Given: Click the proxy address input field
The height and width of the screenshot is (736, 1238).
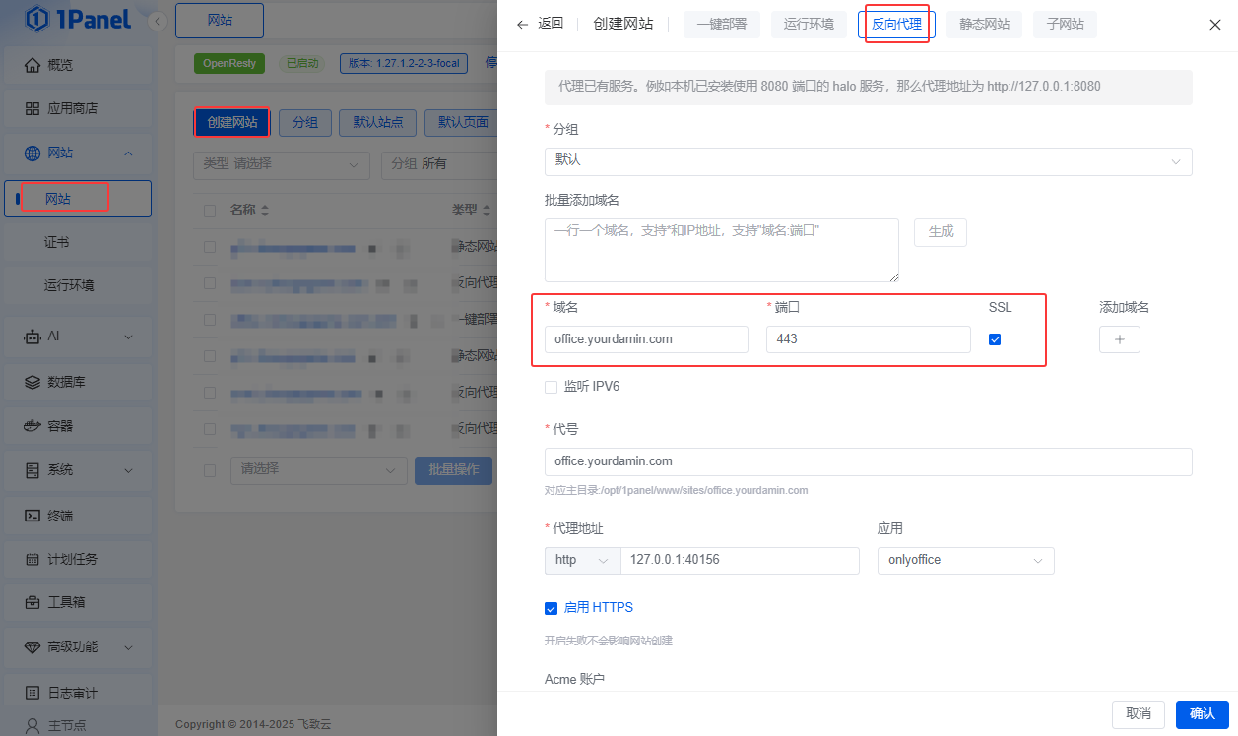Looking at the screenshot, I should pyautogui.click(x=739, y=560).
